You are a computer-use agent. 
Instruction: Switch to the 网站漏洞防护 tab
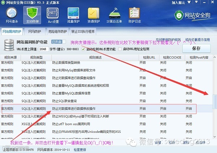point(12,31)
